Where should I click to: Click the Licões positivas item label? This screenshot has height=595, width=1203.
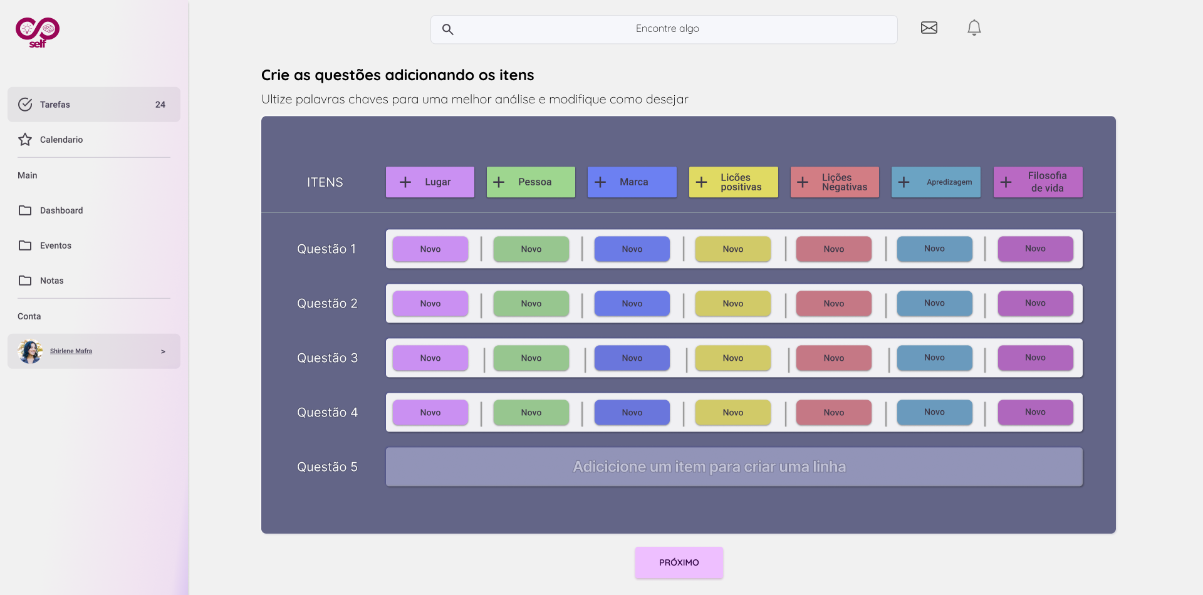point(741,182)
